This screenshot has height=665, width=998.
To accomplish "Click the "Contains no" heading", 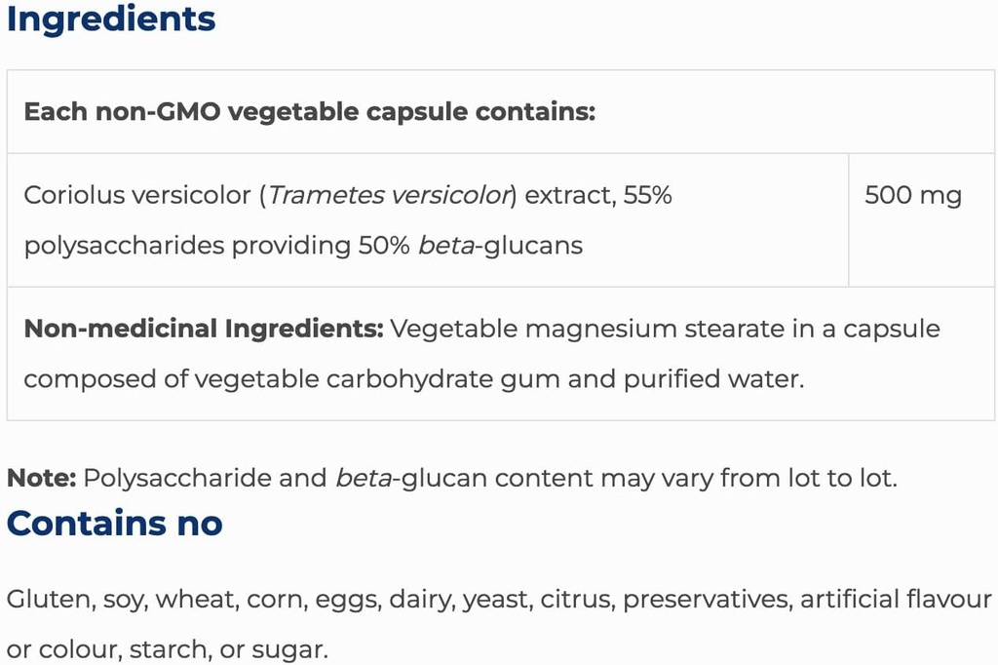I will click(115, 524).
